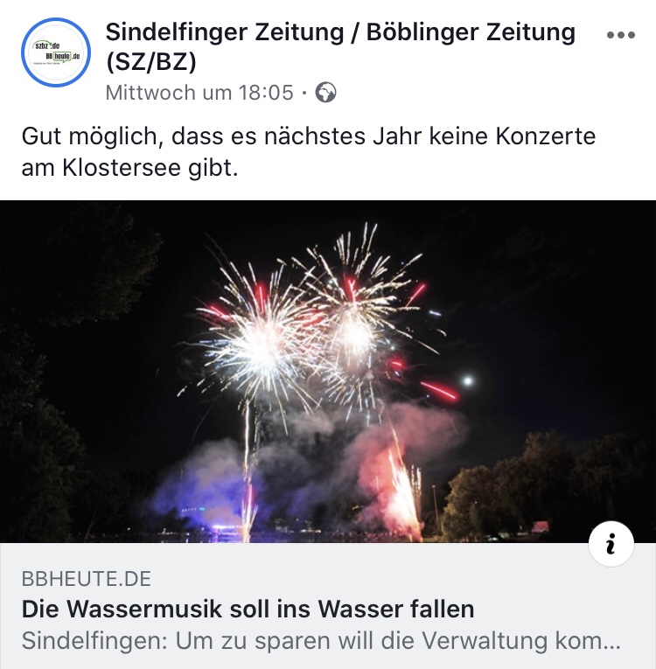Tap the szbz.de BBheute.de logo inside the avatar
This screenshot has width=656, height=669.
click(x=56, y=52)
